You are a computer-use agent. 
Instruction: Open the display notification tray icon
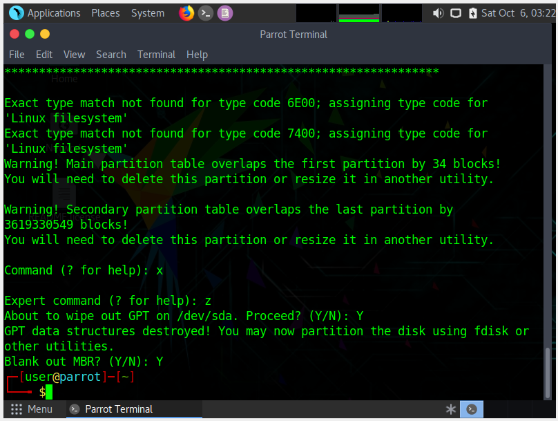[456, 13]
